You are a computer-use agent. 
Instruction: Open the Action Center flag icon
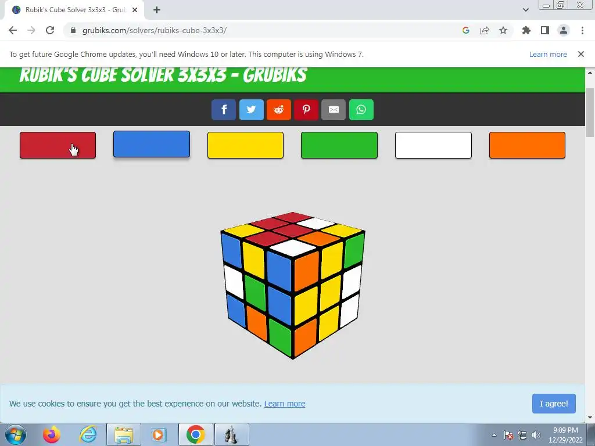508,435
